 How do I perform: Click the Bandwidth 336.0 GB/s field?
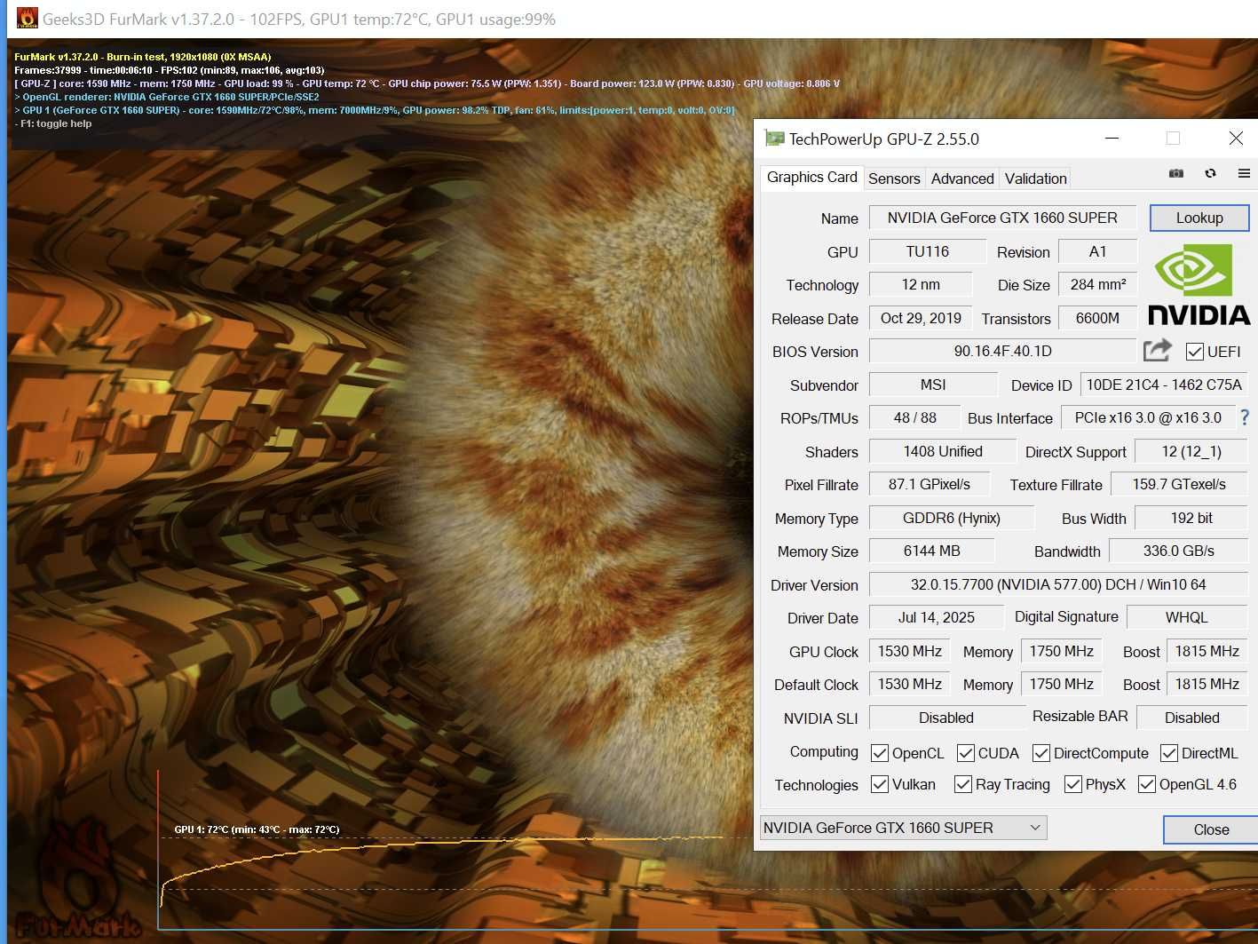coord(1178,551)
